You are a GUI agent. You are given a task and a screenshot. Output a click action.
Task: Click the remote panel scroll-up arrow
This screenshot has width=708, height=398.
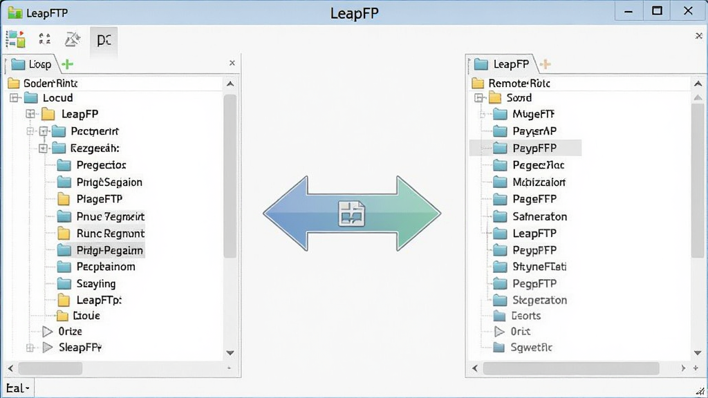pyautogui.click(x=698, y=84)
